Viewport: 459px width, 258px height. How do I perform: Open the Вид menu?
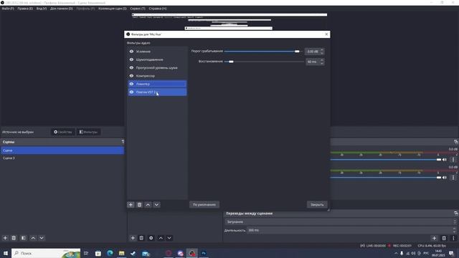42,9
